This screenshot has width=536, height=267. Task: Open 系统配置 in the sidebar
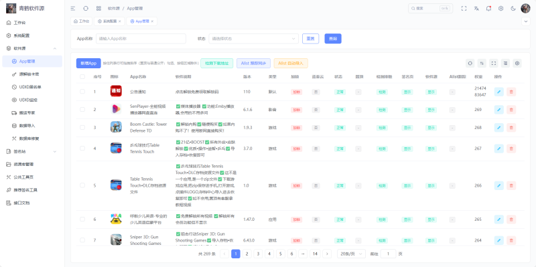coord(32,35)
